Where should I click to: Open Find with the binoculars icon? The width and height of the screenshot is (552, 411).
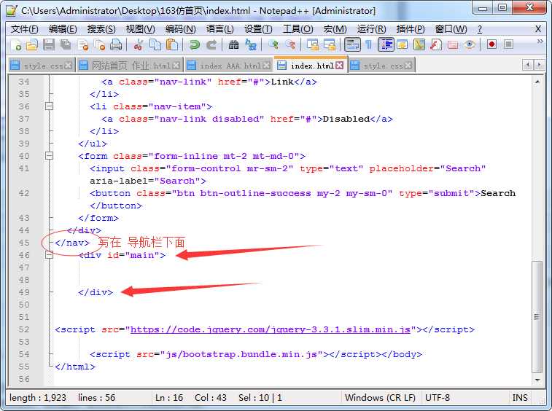pos(233,45)
